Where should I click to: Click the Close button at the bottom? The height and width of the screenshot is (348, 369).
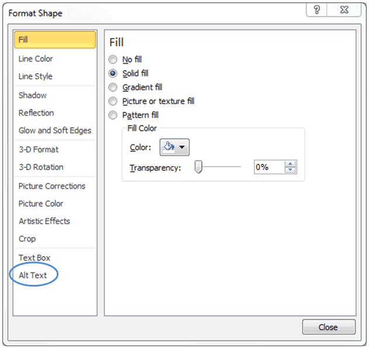[329, 327]
